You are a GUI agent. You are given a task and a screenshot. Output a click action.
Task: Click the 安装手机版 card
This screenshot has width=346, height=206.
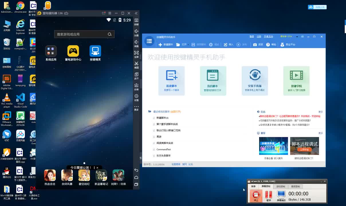[255, 81]
